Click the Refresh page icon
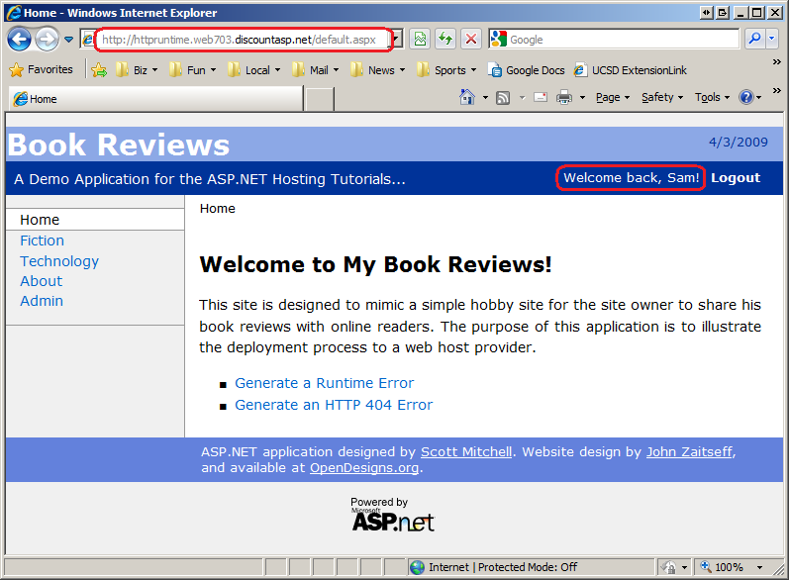Screen dimensions: 789x580 coord(445,40)
